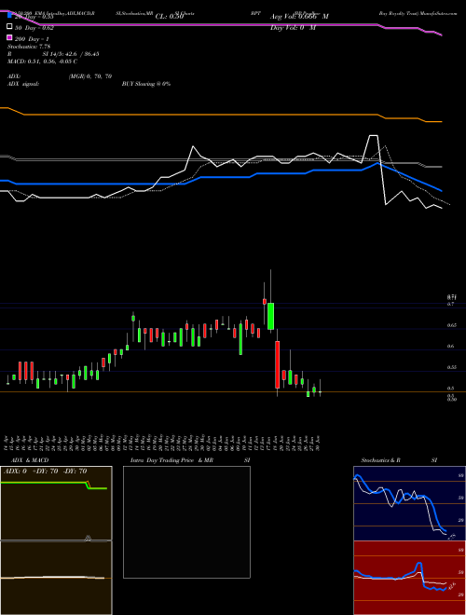Open the empty intraday trading price chart panel
Image resolution: width=466 pixels, height=615 pixels.
[186, 522]
